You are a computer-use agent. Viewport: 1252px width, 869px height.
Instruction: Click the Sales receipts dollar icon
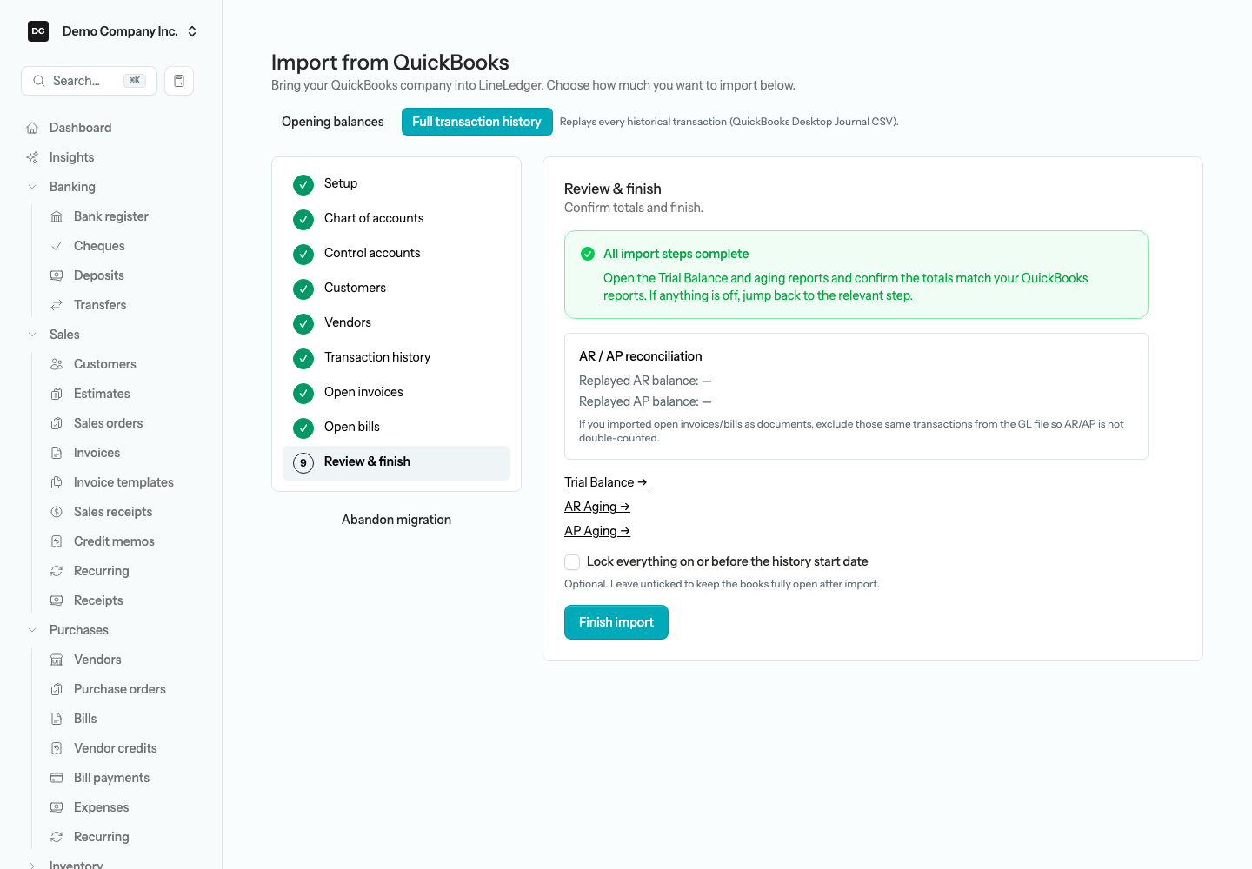tap(57, 512)
